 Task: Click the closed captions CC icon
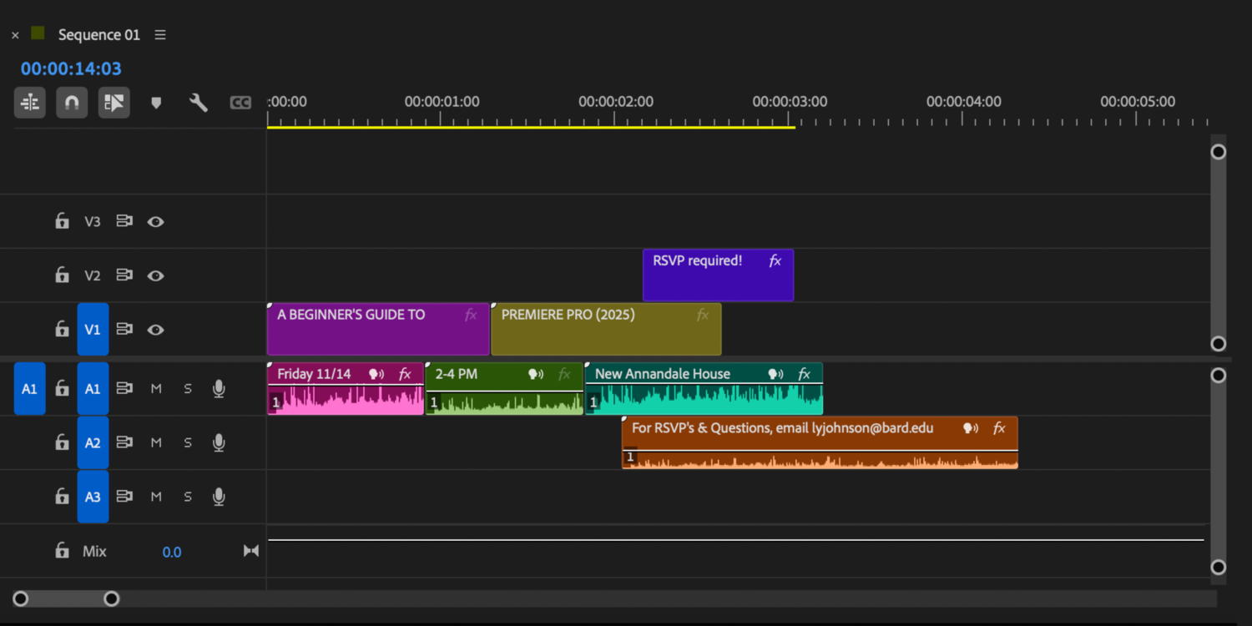point(240,103)
